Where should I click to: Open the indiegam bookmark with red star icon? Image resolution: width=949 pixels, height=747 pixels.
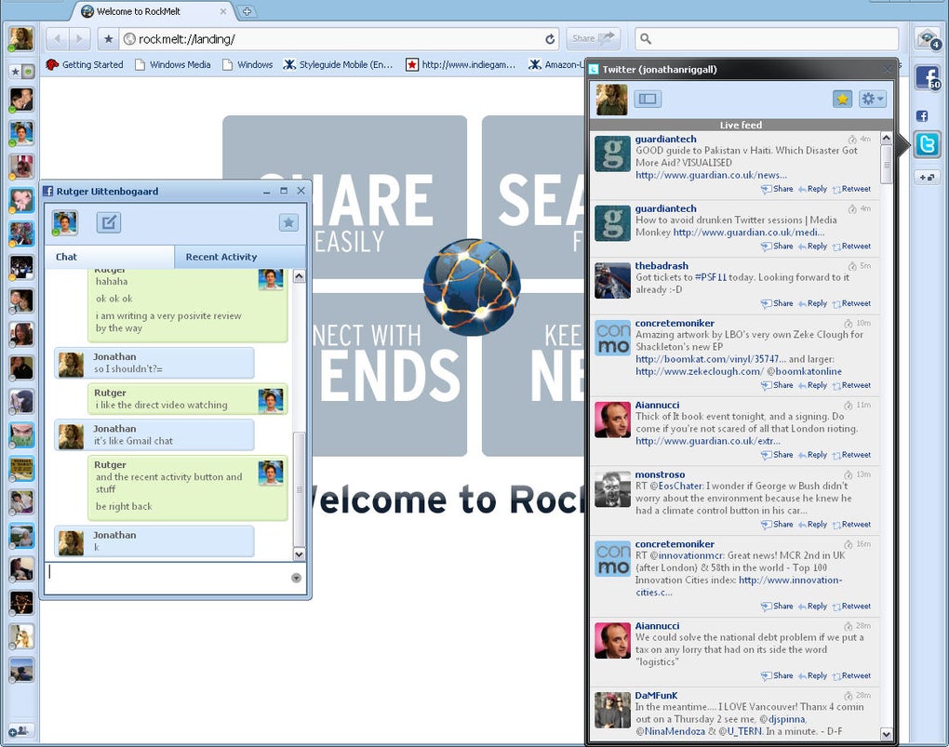click(461, 64)
